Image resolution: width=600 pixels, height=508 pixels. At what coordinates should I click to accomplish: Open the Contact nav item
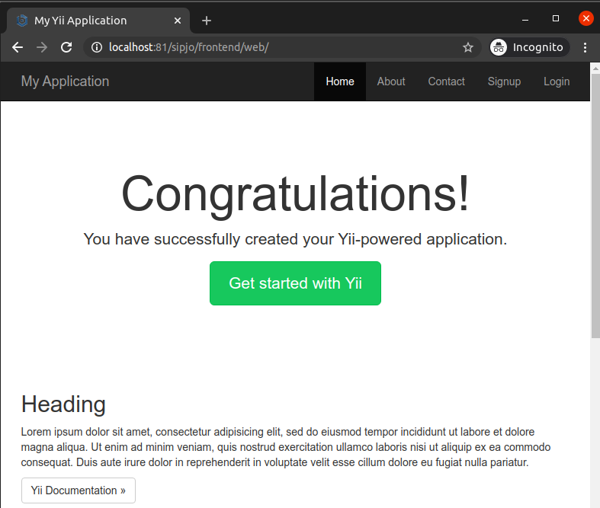click(x=446, y=81)
